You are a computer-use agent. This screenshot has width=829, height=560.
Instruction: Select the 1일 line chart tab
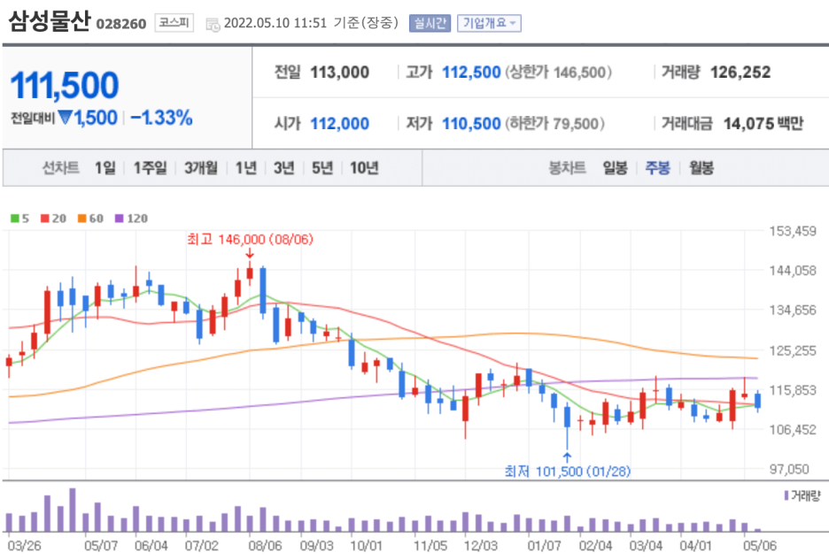(105, 168)
